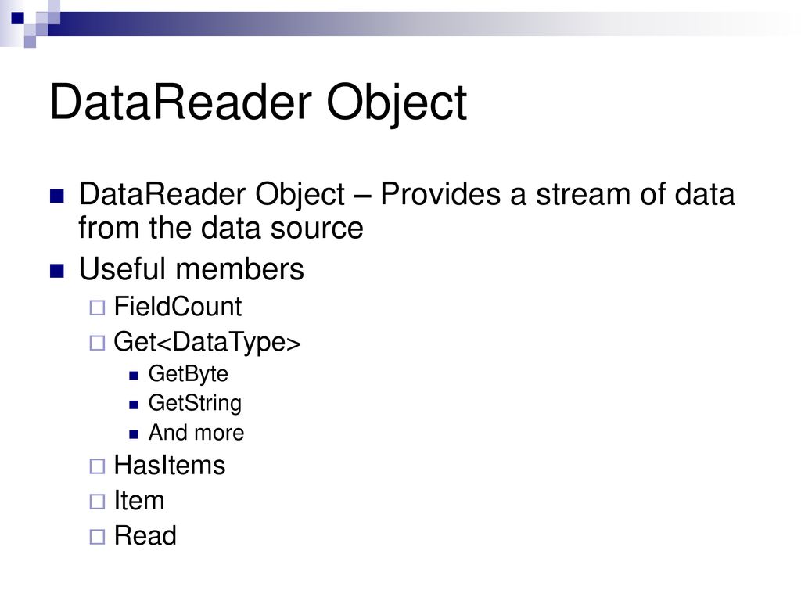Click the filled bullet before Useful members
This screenshot has height=601, width=801.
point(57,270)
